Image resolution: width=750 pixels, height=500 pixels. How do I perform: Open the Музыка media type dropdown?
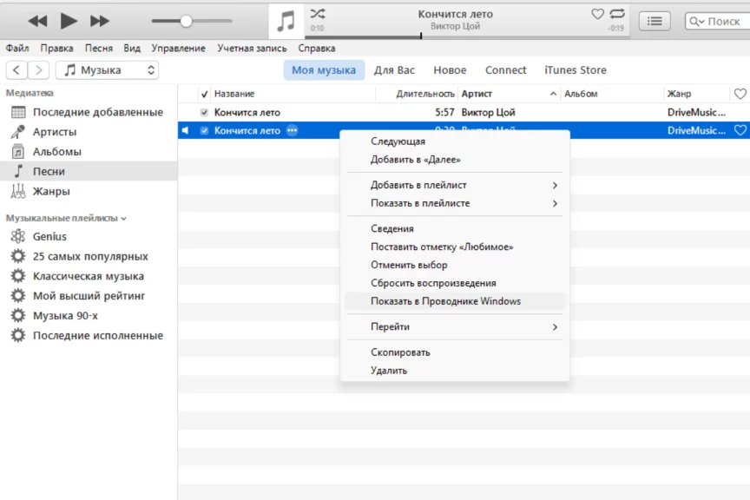tap(108, 70)
